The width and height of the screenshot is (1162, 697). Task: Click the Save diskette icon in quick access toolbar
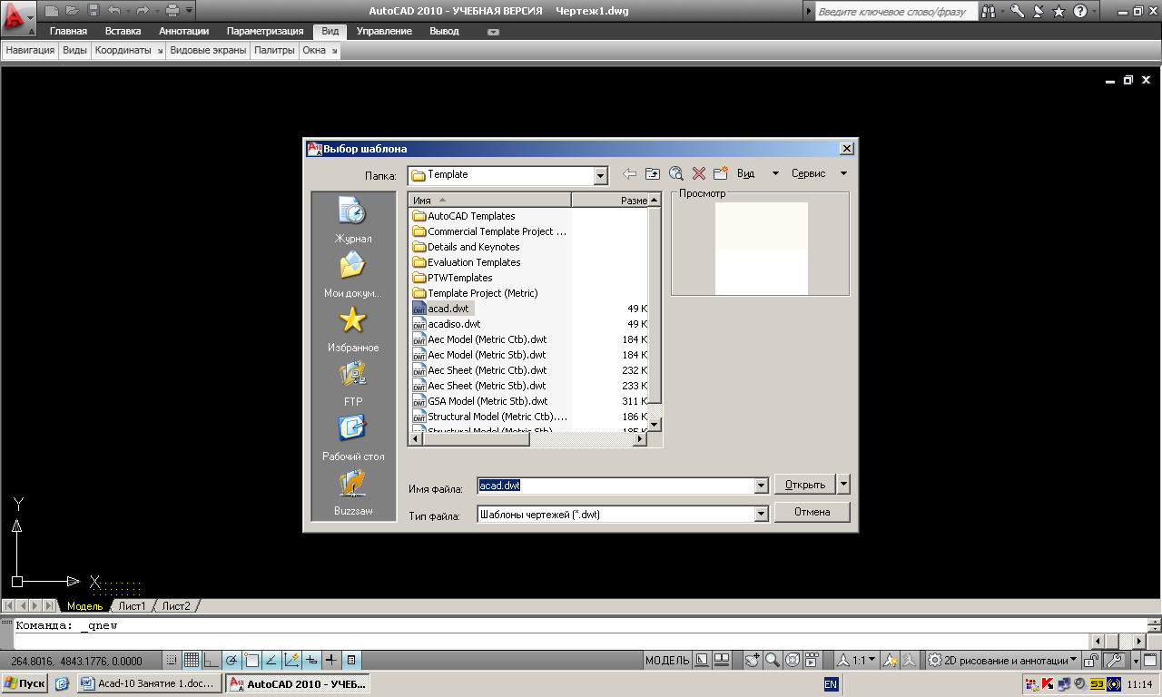tap(94, 11)
